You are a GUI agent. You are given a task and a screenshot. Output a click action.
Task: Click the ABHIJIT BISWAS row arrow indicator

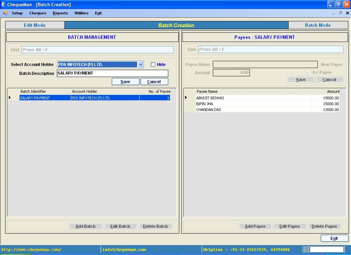(186, 97)
